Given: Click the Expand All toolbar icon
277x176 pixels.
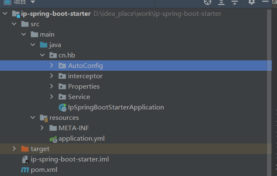Looking at the screenshot, I should point(221,2).
